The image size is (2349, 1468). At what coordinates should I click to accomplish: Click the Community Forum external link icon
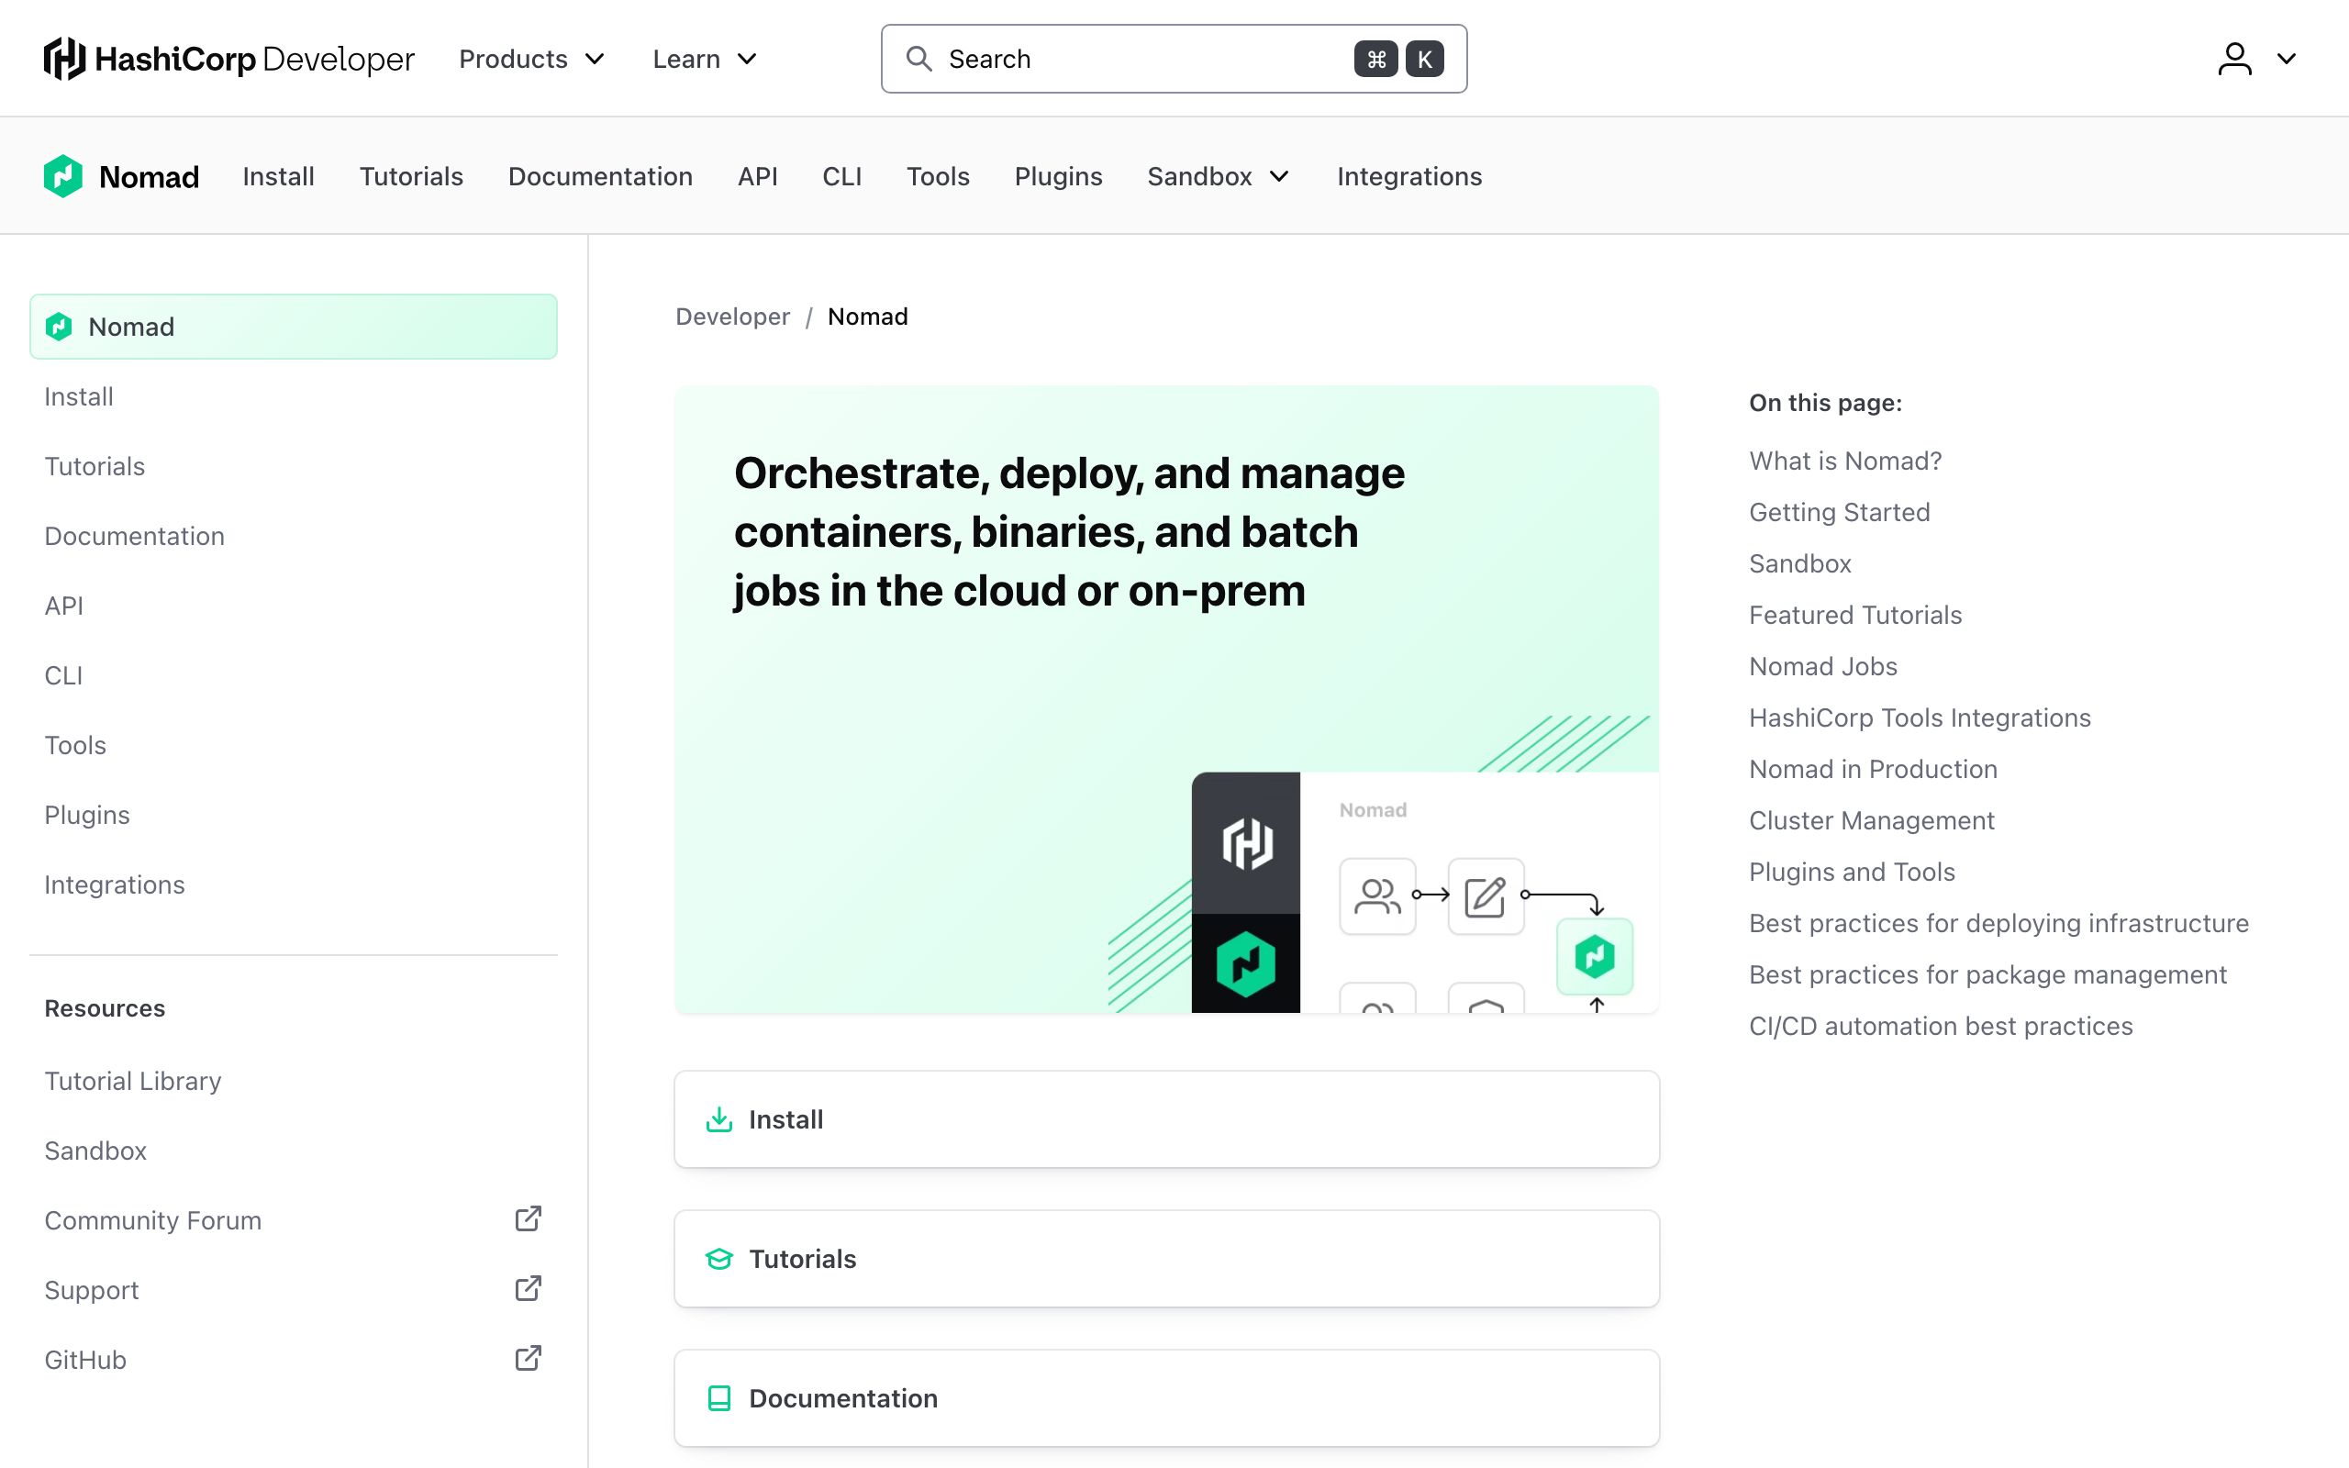pyautogui.click(x=528, y=1218)
